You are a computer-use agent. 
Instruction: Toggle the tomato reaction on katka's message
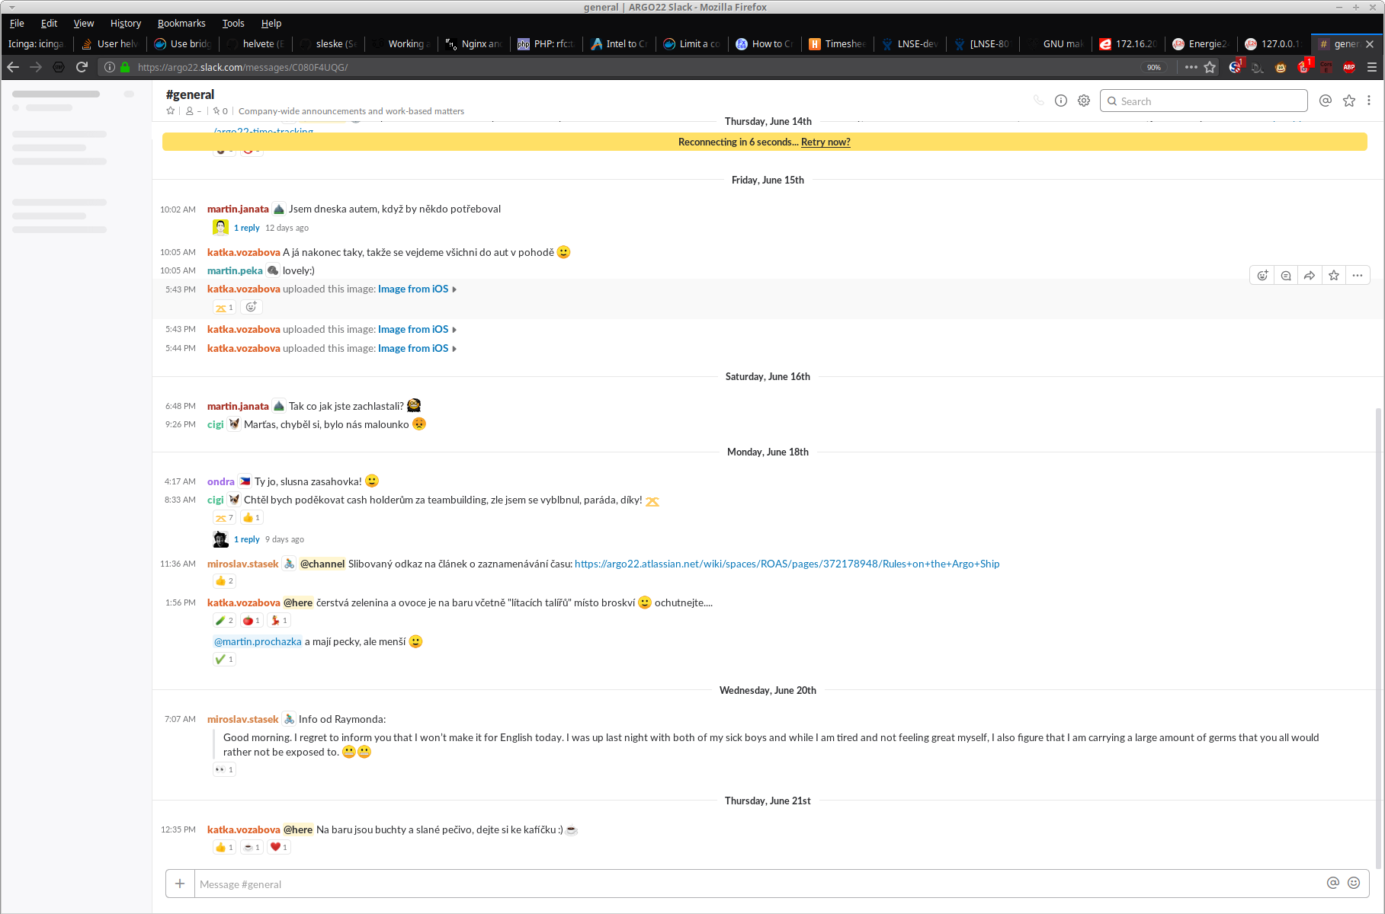pos(252,621)
